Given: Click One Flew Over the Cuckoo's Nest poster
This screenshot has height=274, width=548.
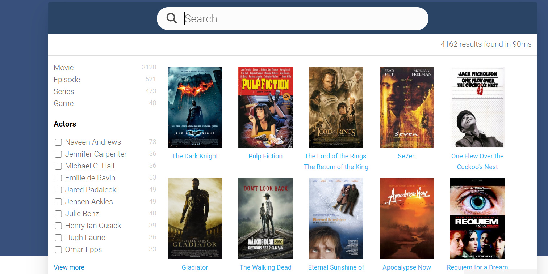Looking at the screenshot, I should coord(477,107).
